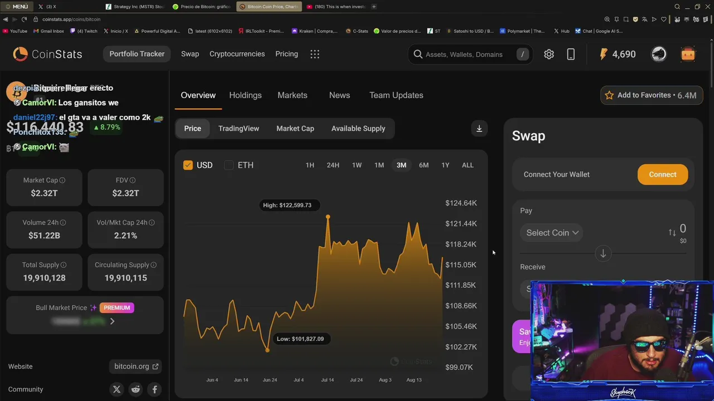This screenshot has height=401, width=714.
Task: Click the CoinStats logo
Action: click(47, 54)
